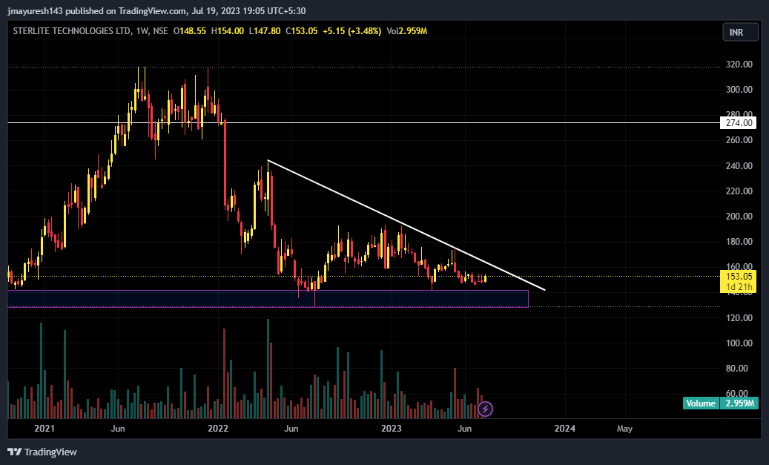Click the 300.00 price axis label
Screen dimensions: 769x465
pos(739,89)
